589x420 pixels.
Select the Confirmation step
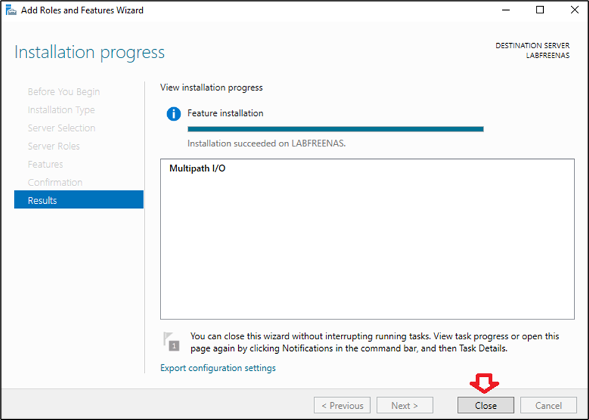[55, 182]
